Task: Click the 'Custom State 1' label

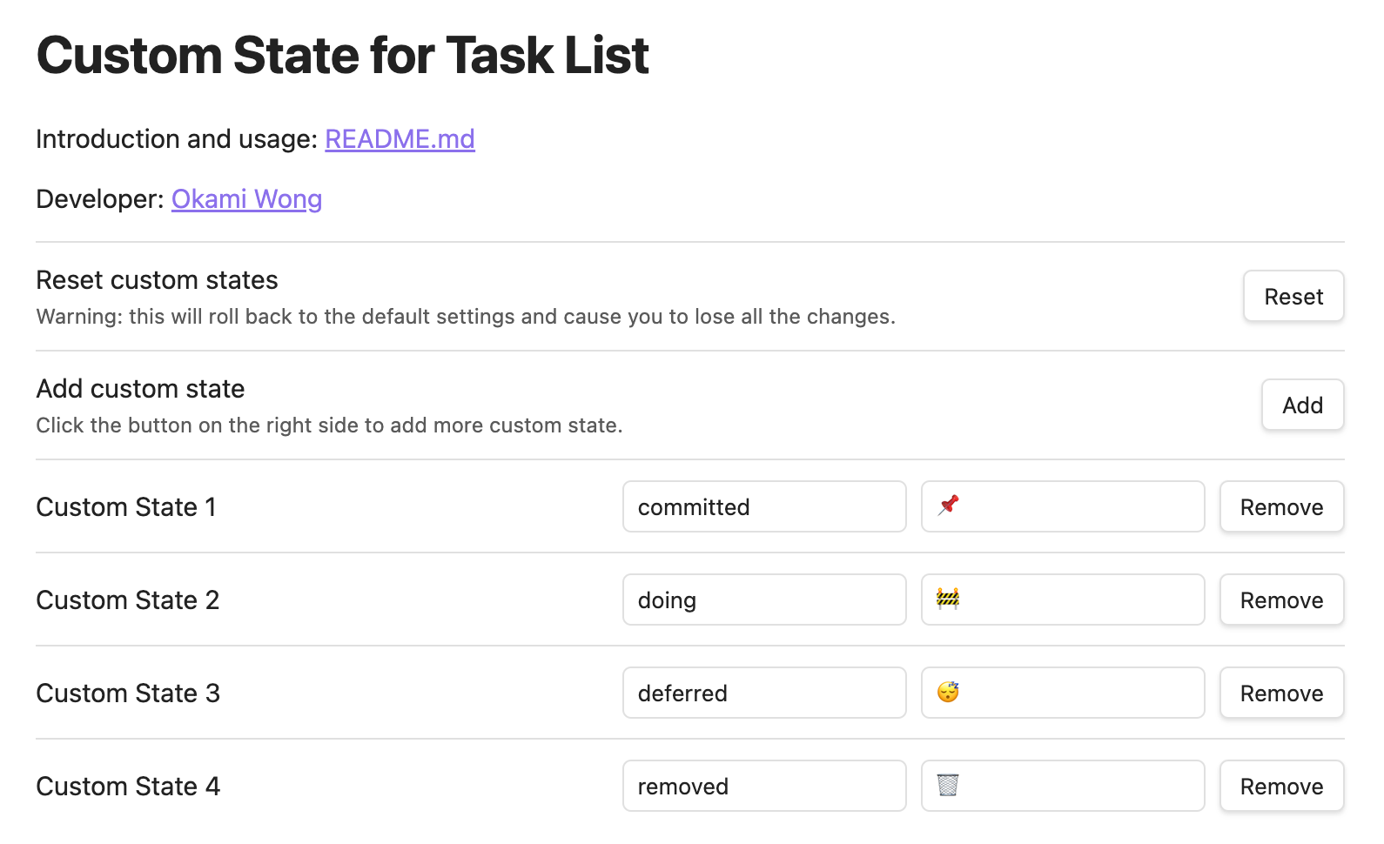Action: [126, 507]
